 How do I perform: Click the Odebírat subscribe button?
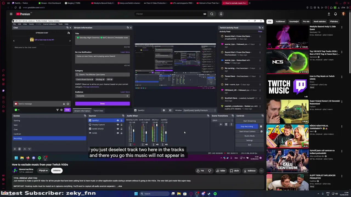(x=57, y=170)
